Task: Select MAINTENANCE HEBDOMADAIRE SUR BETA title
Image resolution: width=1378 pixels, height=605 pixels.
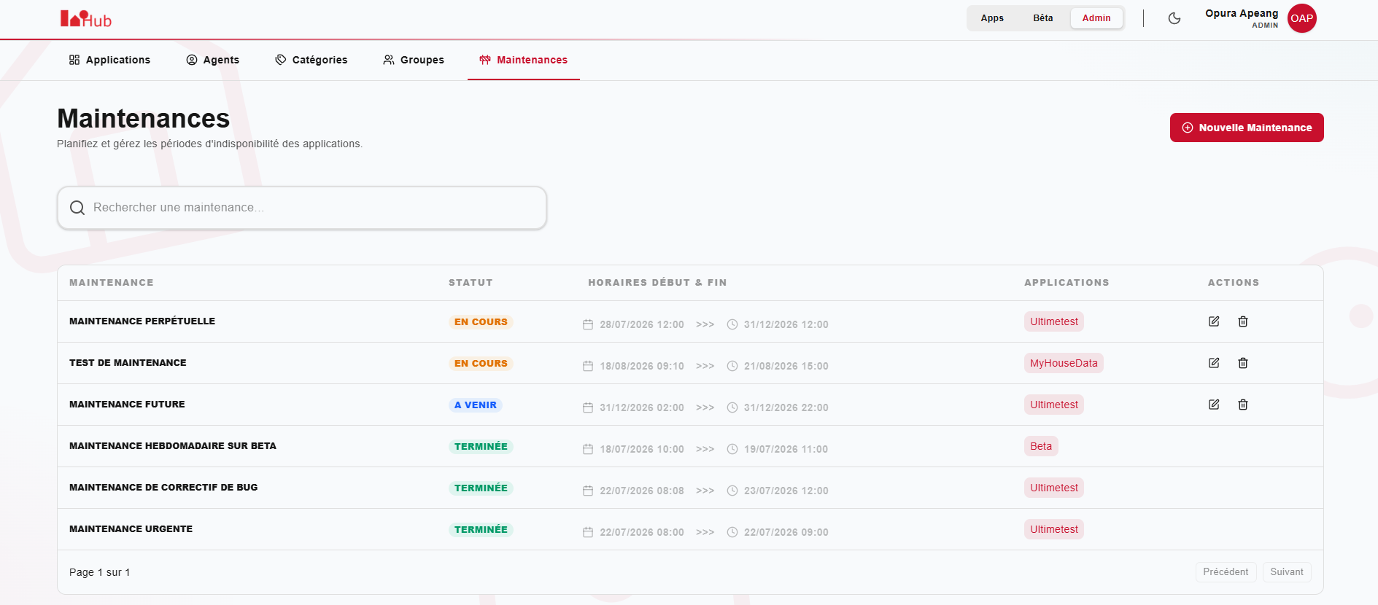Action: (x=173, y=446)
